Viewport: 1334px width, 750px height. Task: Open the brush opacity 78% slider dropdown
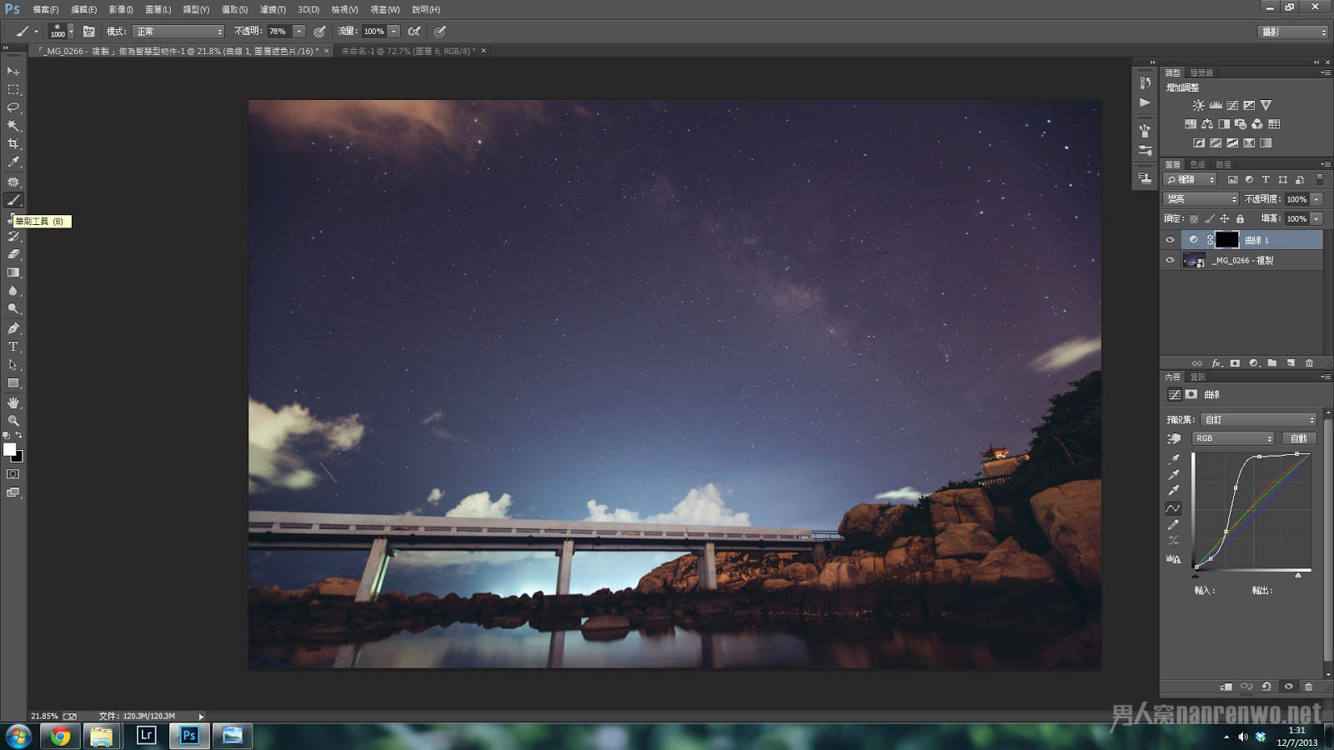point(298,31)
